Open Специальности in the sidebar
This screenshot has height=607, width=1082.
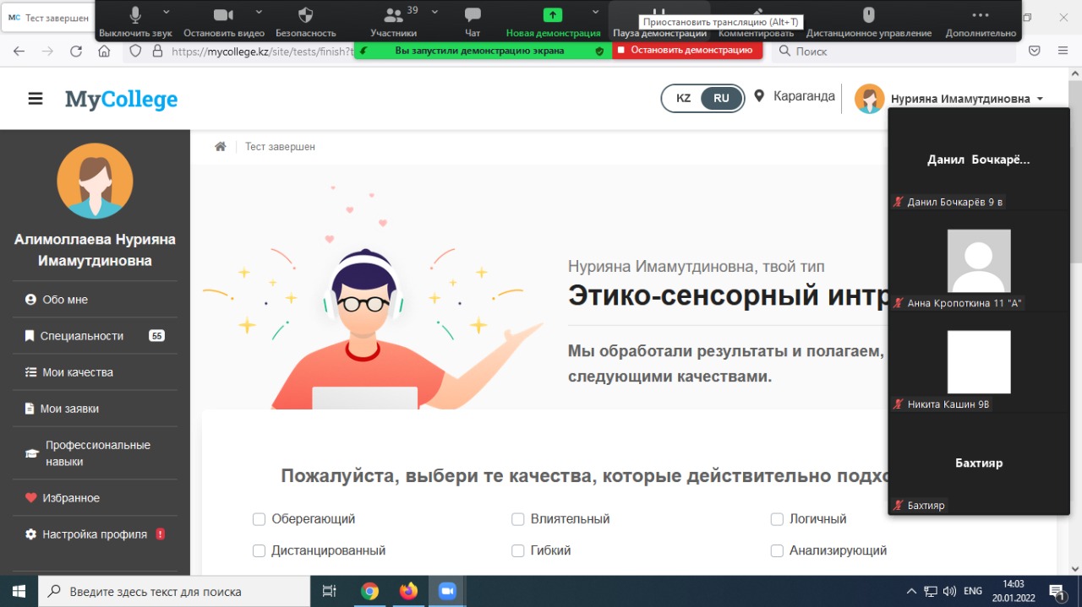[82, 336]
